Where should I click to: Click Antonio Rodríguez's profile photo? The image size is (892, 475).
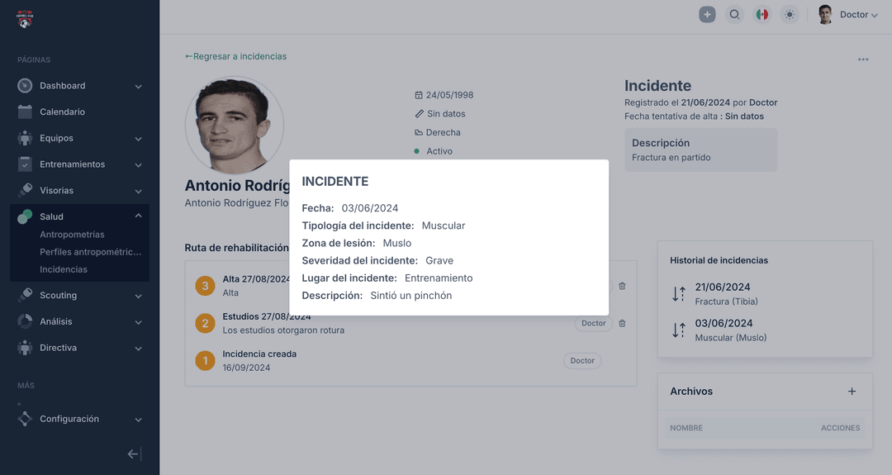coord(235,125)
